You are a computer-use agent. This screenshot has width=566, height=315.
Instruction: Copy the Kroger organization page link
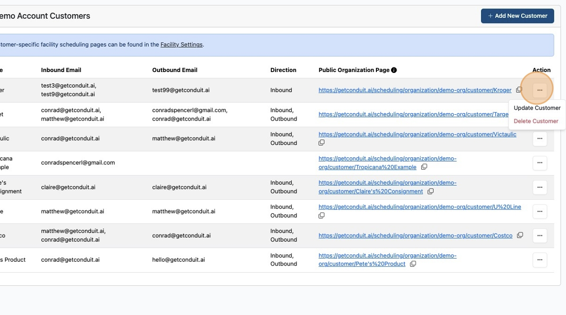click(519, 90)
